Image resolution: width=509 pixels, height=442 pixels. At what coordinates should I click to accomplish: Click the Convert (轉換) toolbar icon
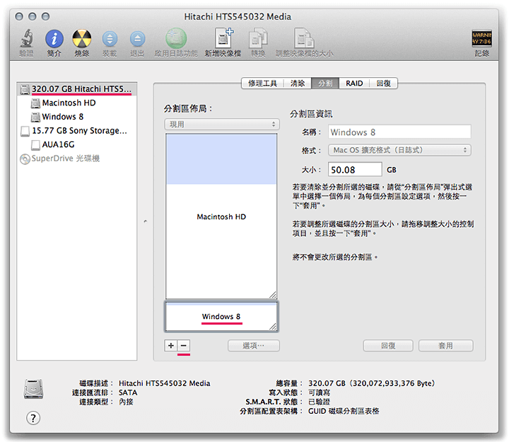258,38
